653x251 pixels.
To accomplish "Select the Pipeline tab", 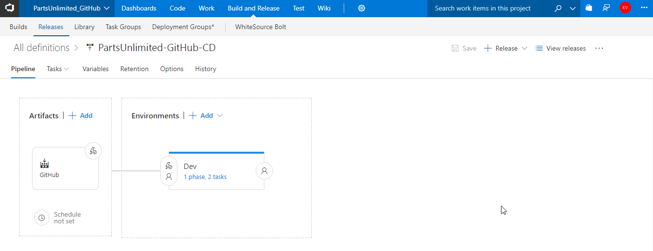I will coord(23,69).
